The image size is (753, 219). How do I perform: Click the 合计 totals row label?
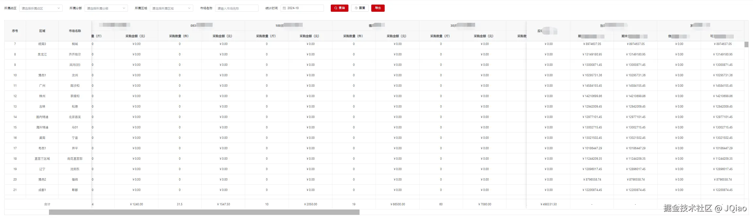coord(47,204)
